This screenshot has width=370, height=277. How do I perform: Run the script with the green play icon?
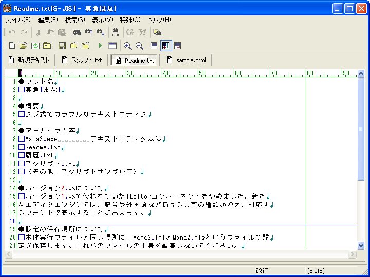coord(101,46)
